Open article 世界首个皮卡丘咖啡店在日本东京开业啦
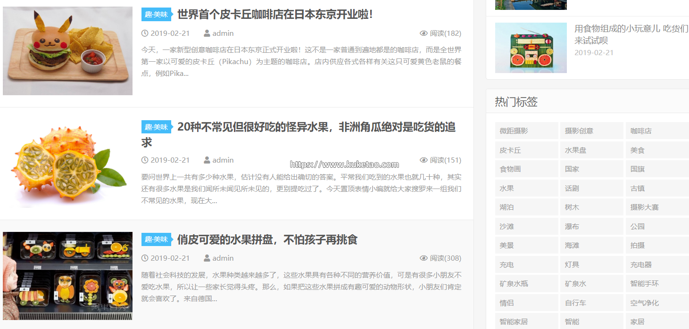The image size is (689, 329). coord(275,15)
